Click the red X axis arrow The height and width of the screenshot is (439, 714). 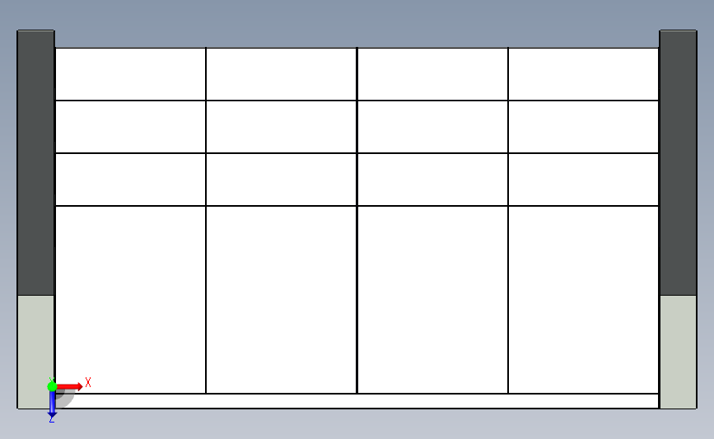point(69,386)
